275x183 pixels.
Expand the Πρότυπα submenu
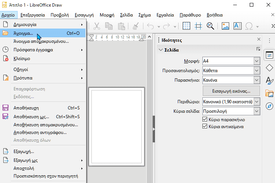point(43,78)
